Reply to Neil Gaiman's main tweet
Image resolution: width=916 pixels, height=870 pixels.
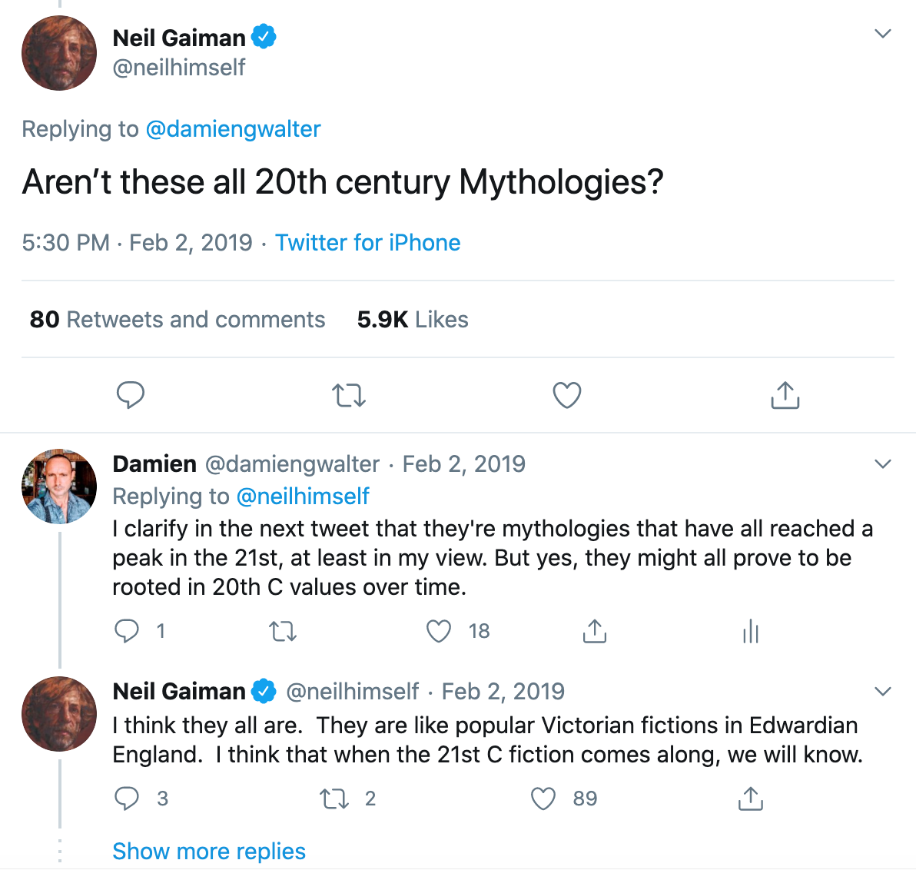tap(131, 395)
